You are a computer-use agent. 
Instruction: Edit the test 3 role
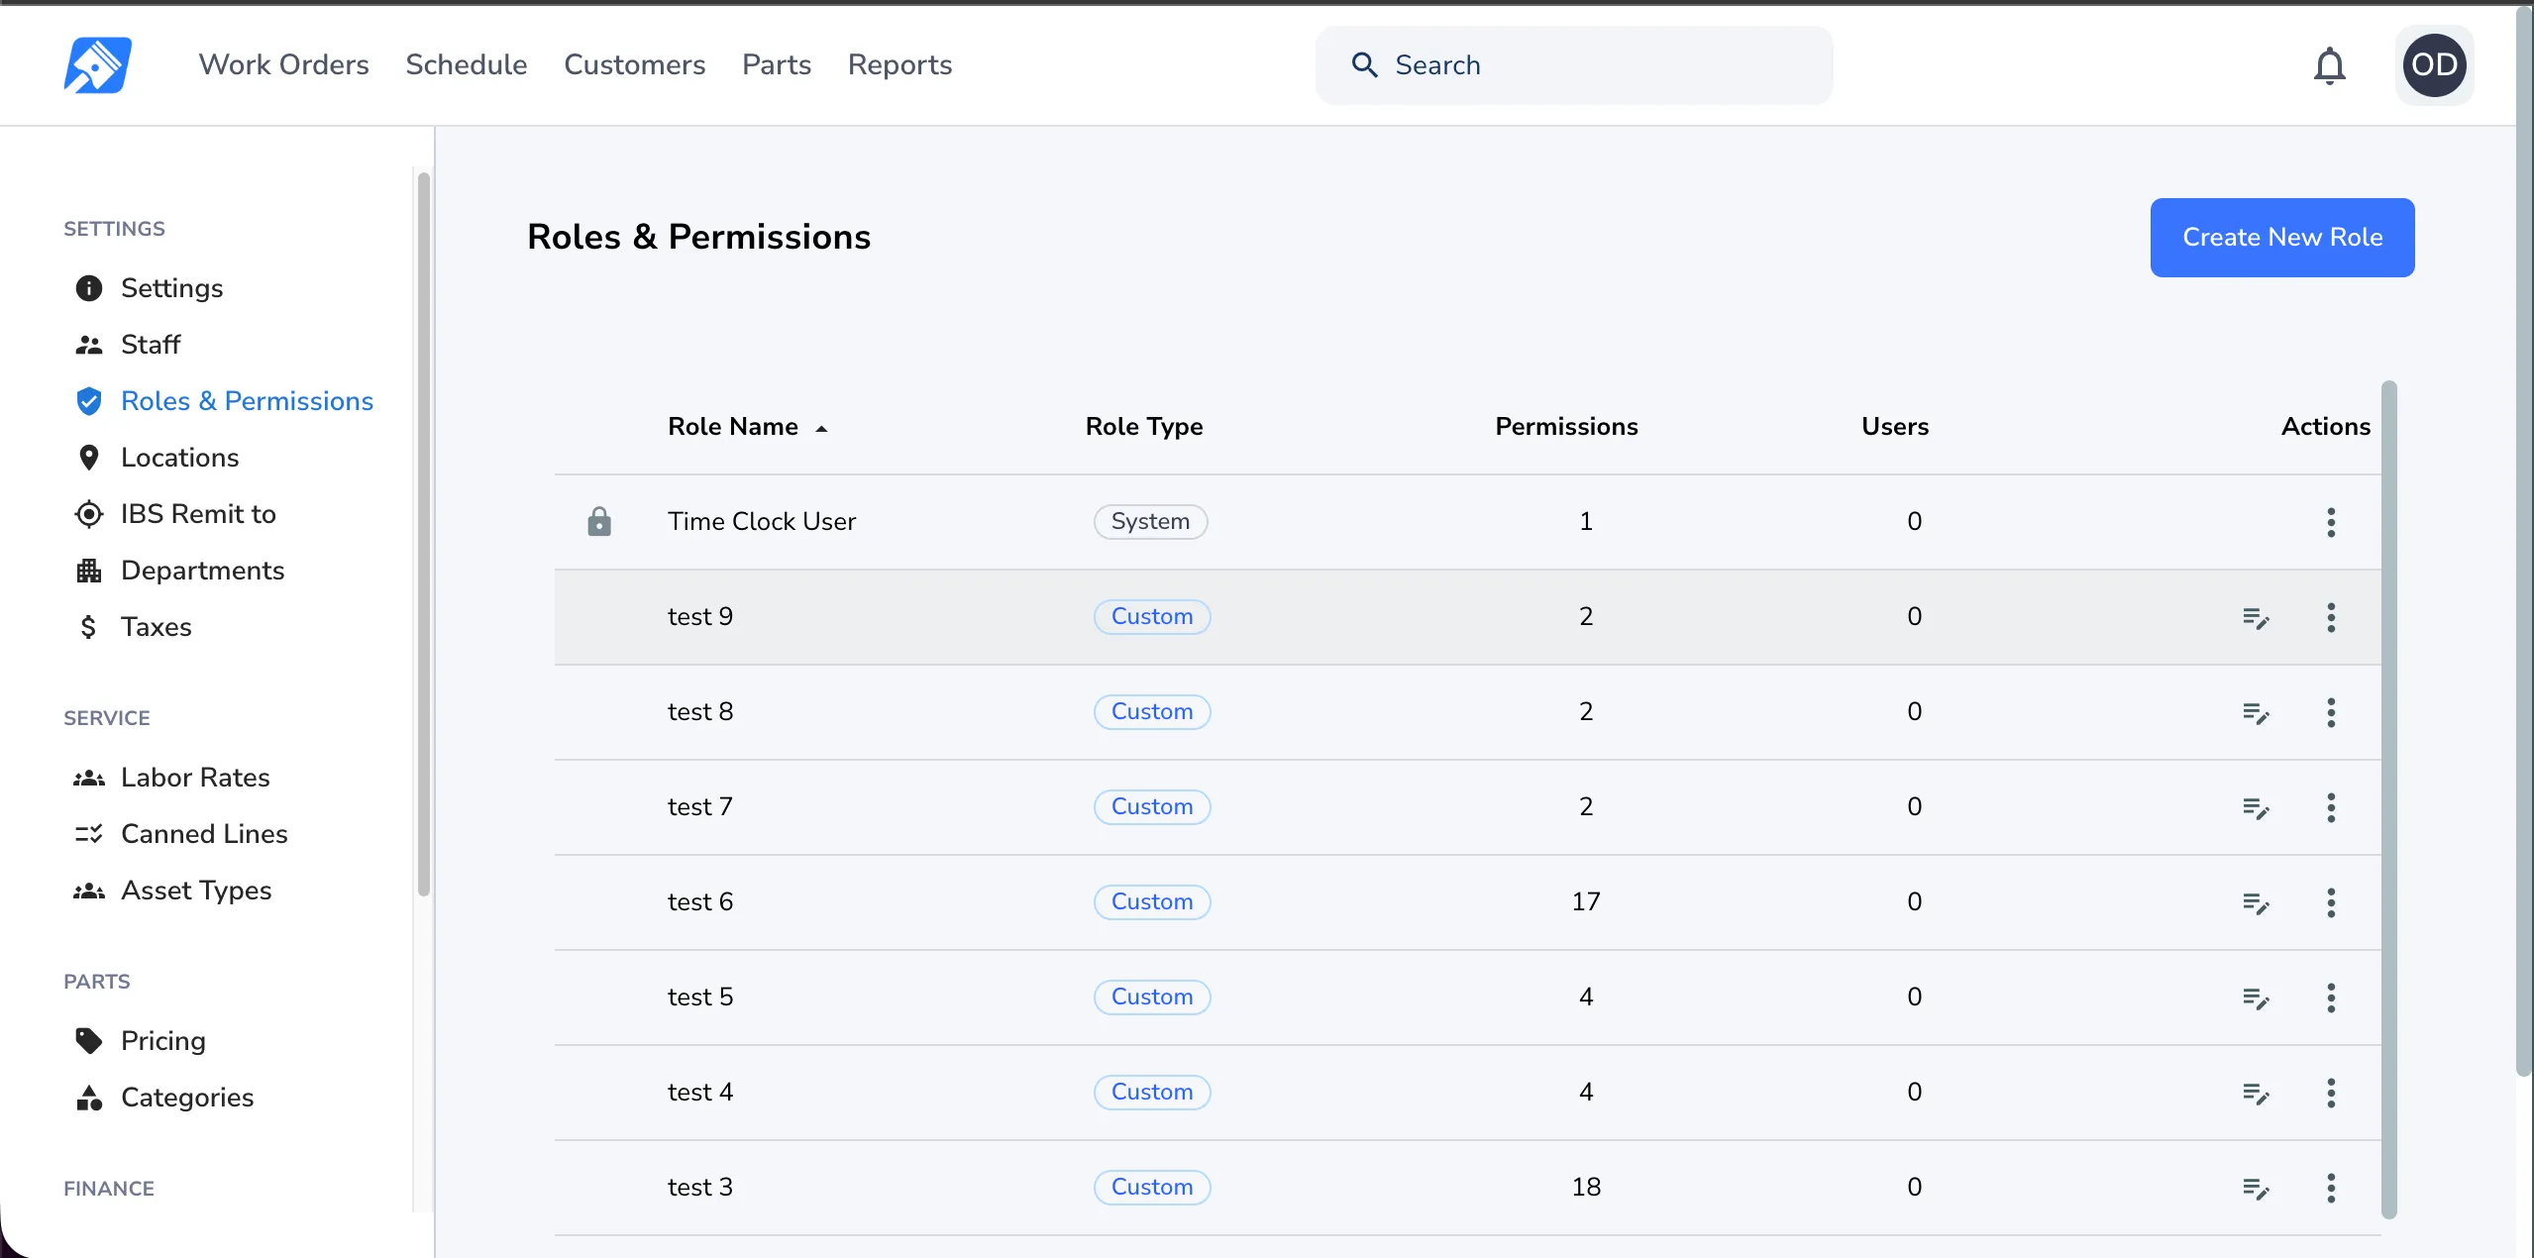tap(2256, 1189)
